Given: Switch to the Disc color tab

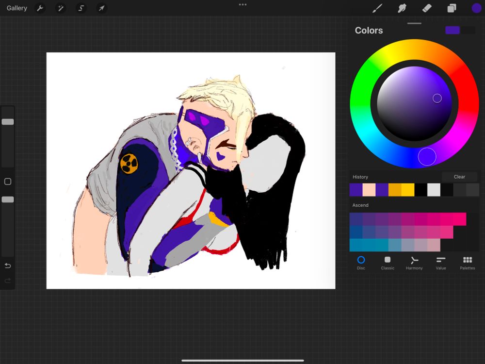Looking at the screenshot, I should coord(361,263).
